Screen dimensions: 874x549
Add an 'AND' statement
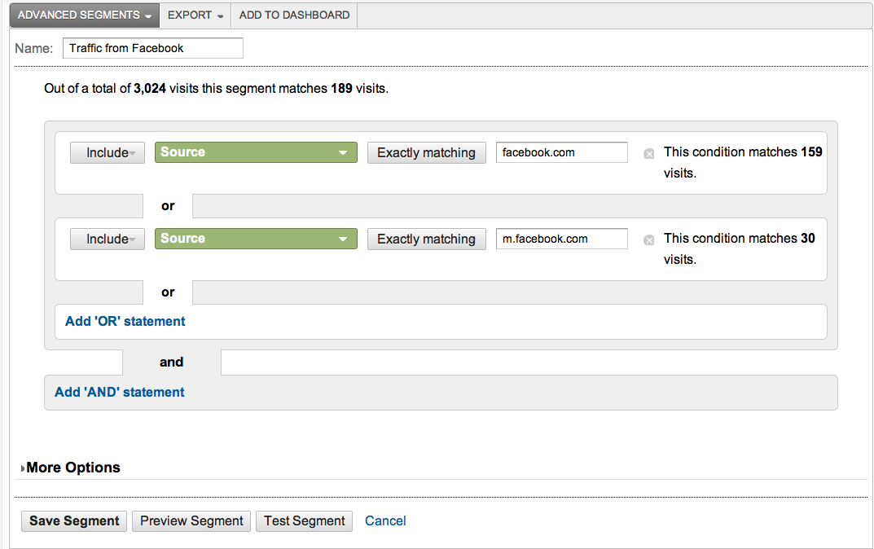(119, 392)
